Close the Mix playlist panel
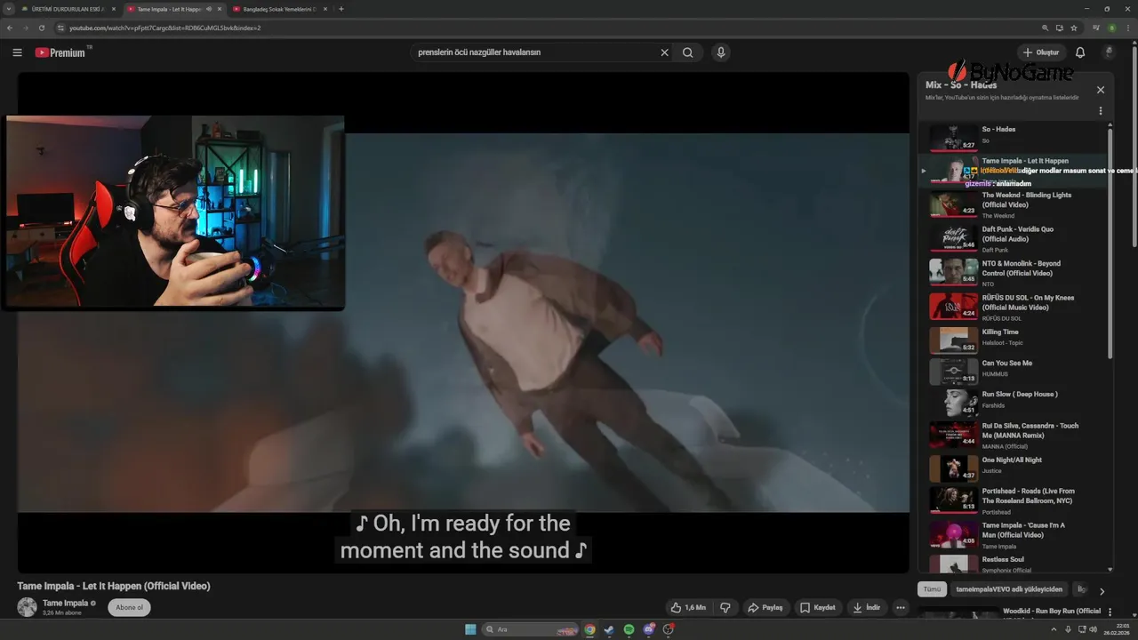The width and height of the screenshot is (1138, 640). (1101, 90)
